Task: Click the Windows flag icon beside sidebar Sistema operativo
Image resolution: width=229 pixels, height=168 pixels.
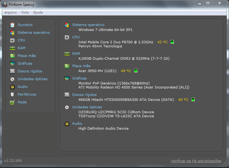Action: (x=12, y=33)
